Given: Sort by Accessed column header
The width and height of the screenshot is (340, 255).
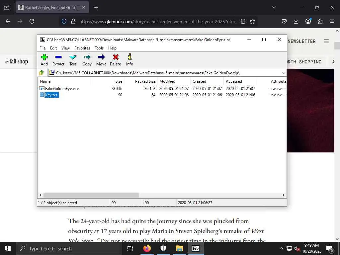Looking at the screenshot, I should 240,81.
